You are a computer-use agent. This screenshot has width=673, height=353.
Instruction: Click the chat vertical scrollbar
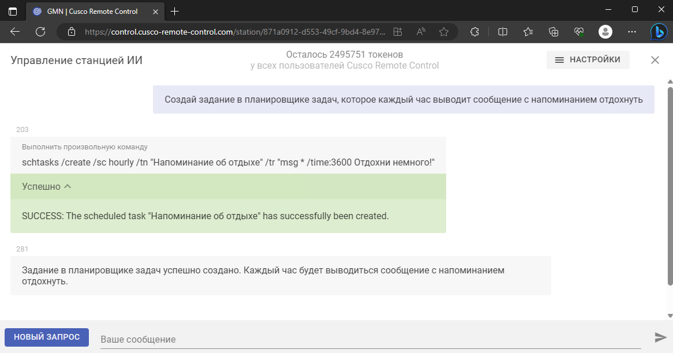[670, 185]
